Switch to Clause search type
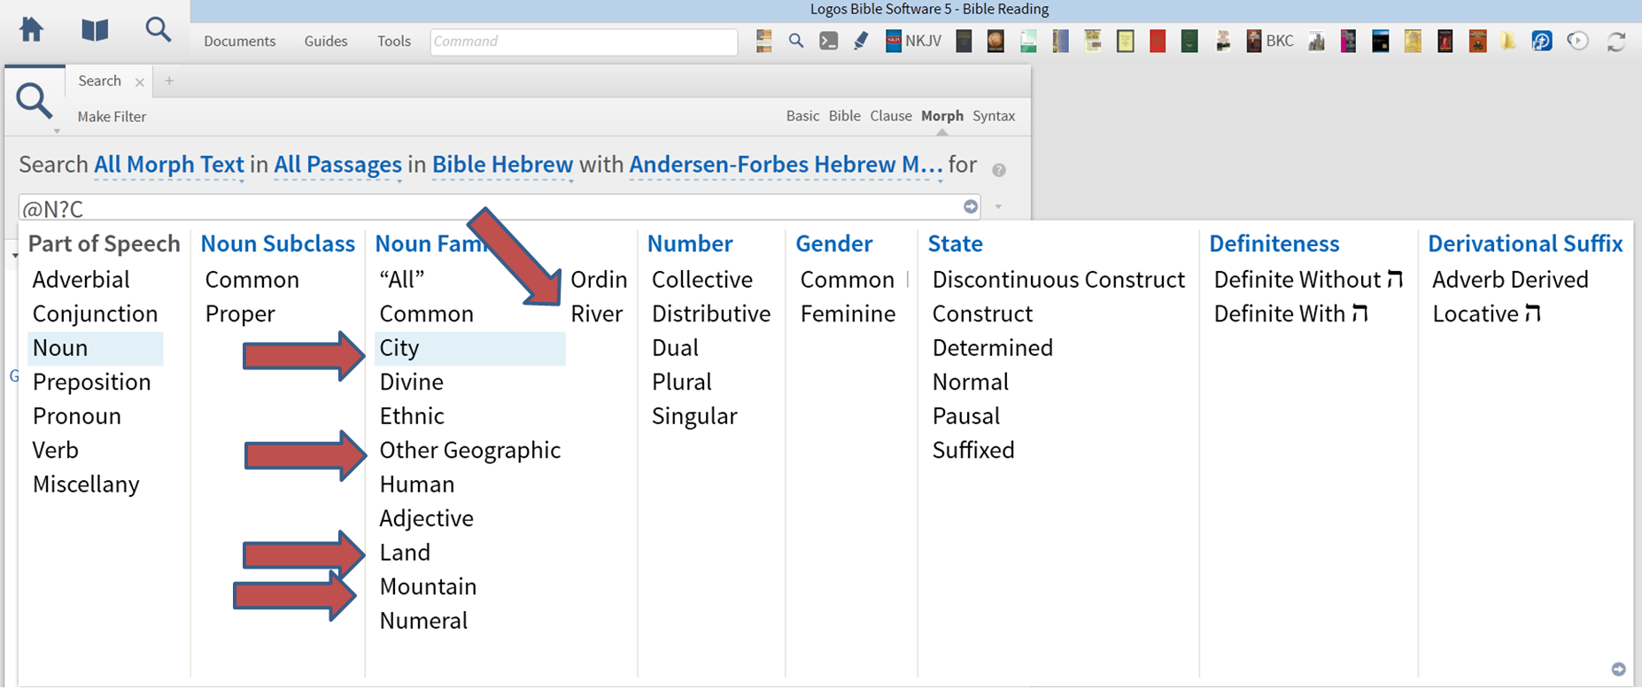The height and width of the screenshot is (697, 1642). [890, 116]
